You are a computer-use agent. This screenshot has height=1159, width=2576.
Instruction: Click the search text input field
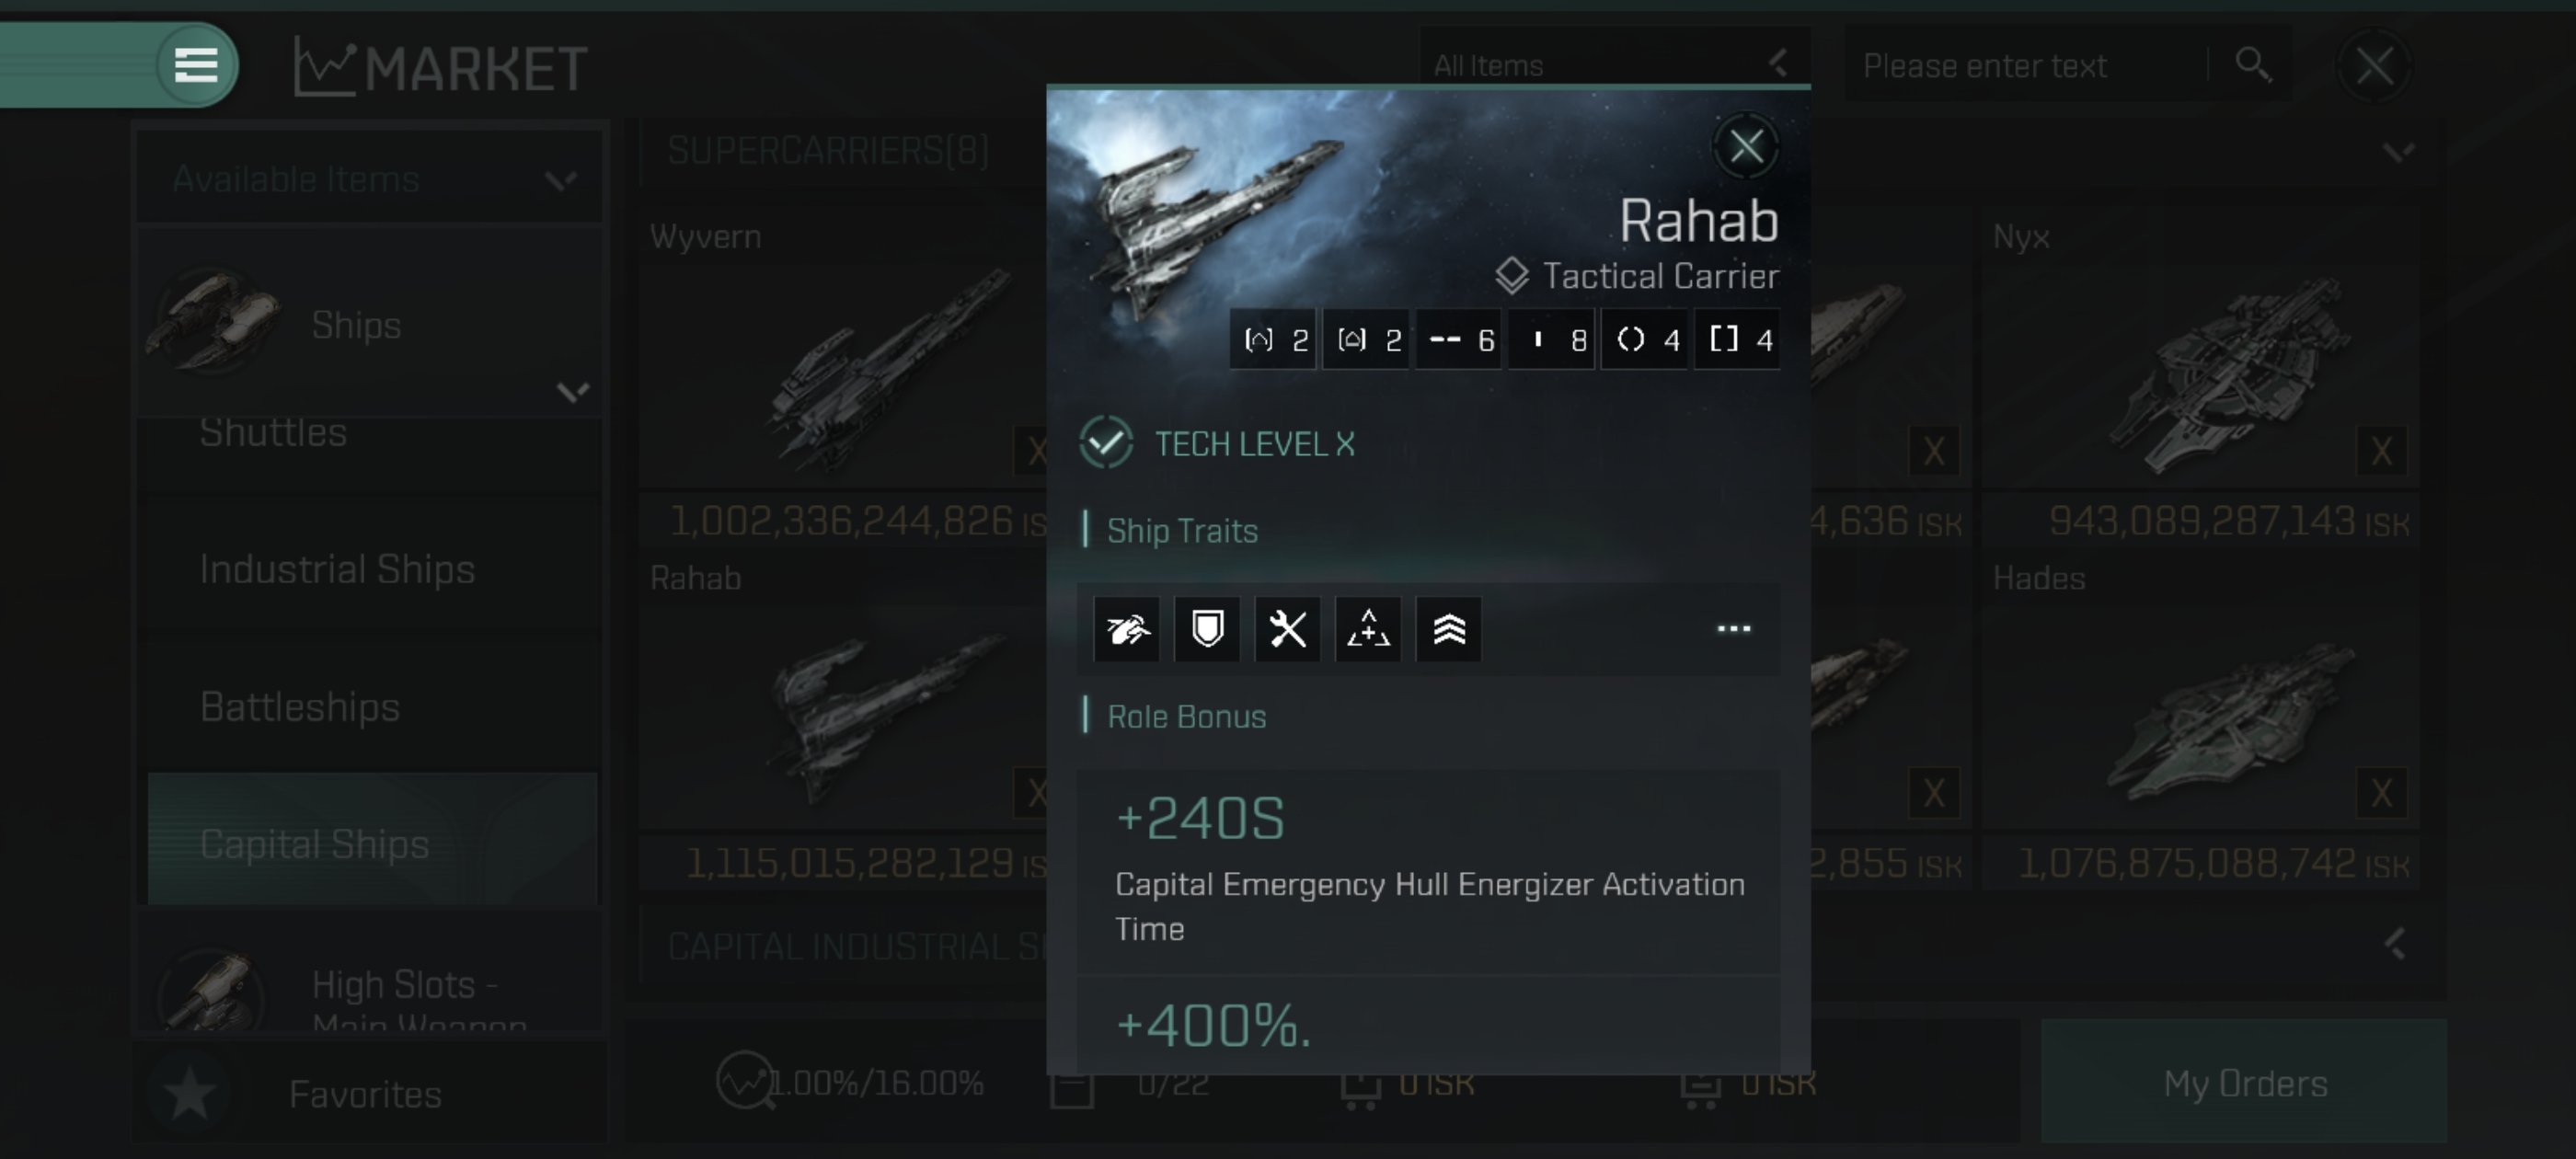(x=2030, y=65)
